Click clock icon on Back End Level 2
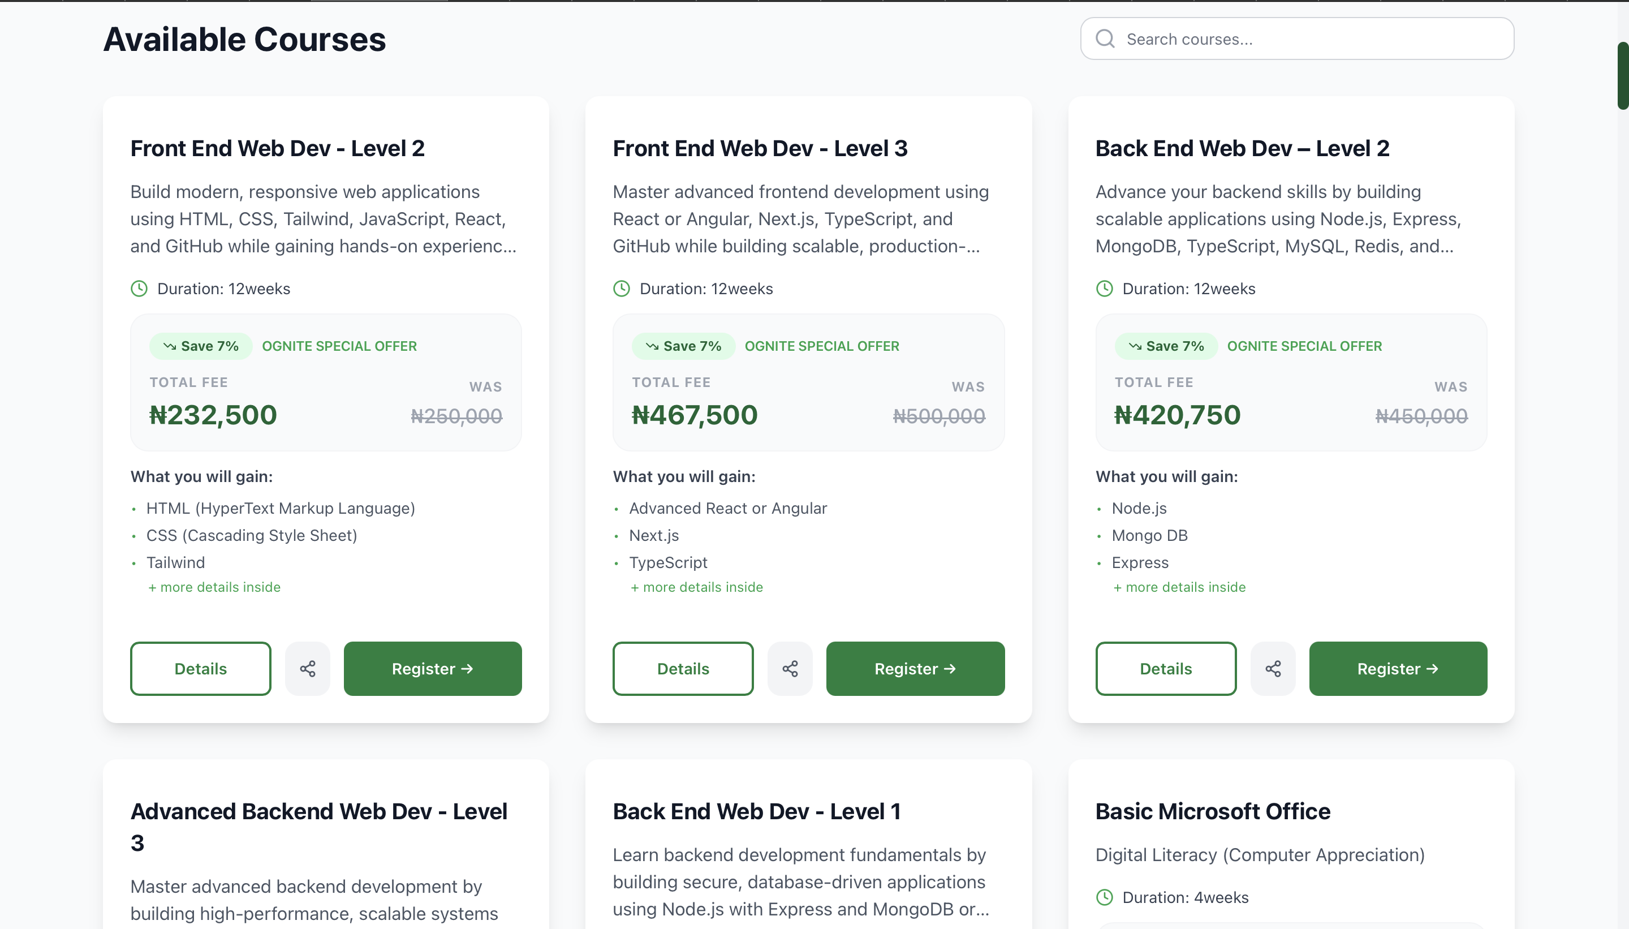This screenshot has height=929, width=1629. click(1104, 289)
